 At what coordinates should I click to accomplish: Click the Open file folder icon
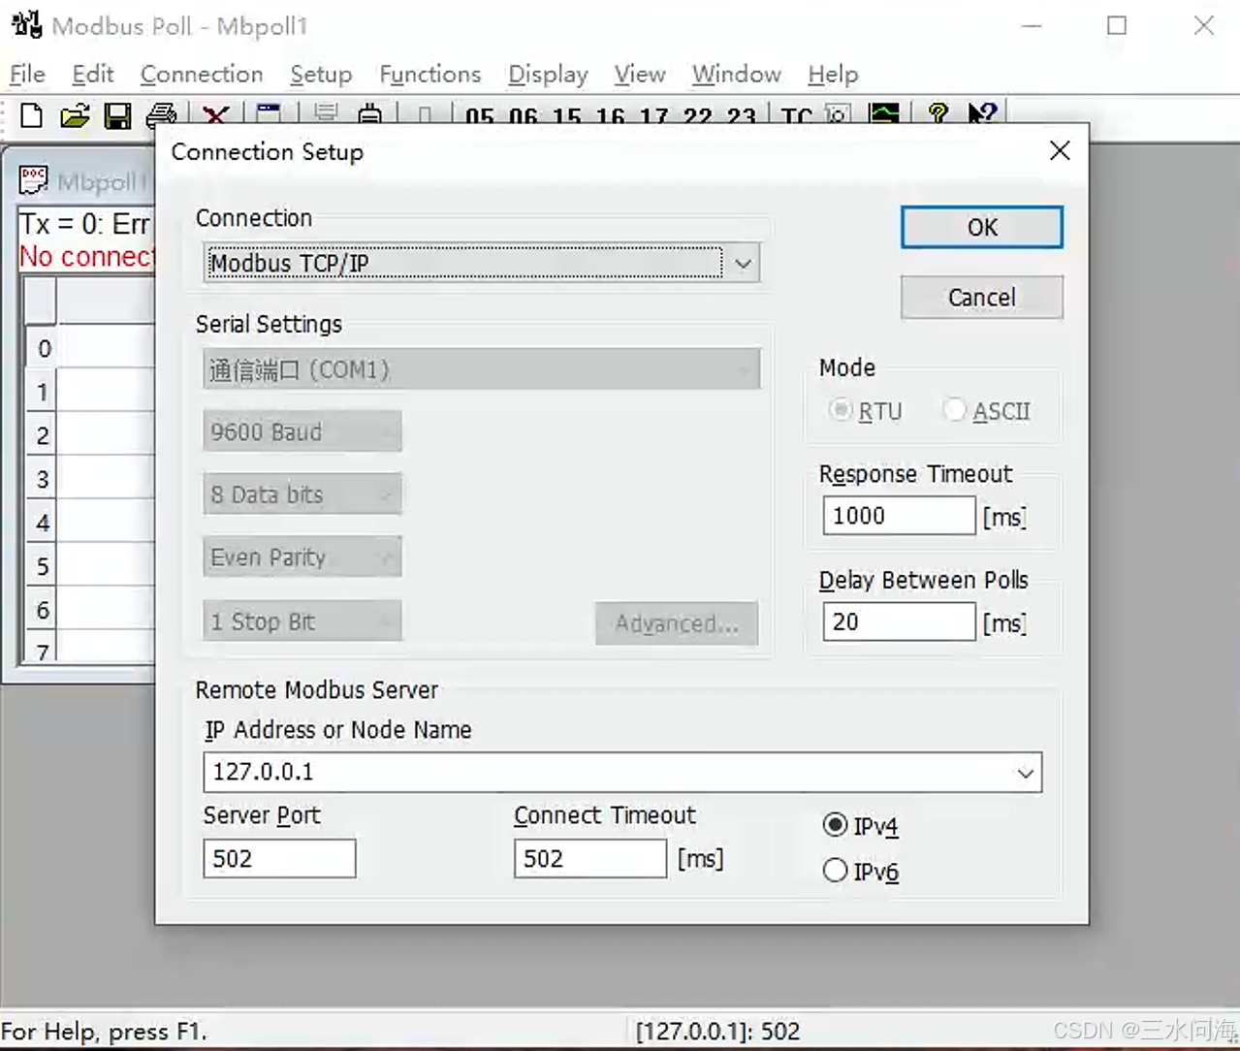point(75,115)
